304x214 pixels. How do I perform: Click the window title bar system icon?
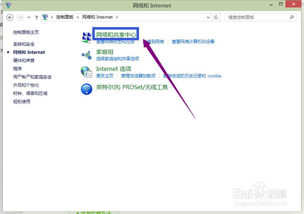pyautogui.click(x=9, y=5)
